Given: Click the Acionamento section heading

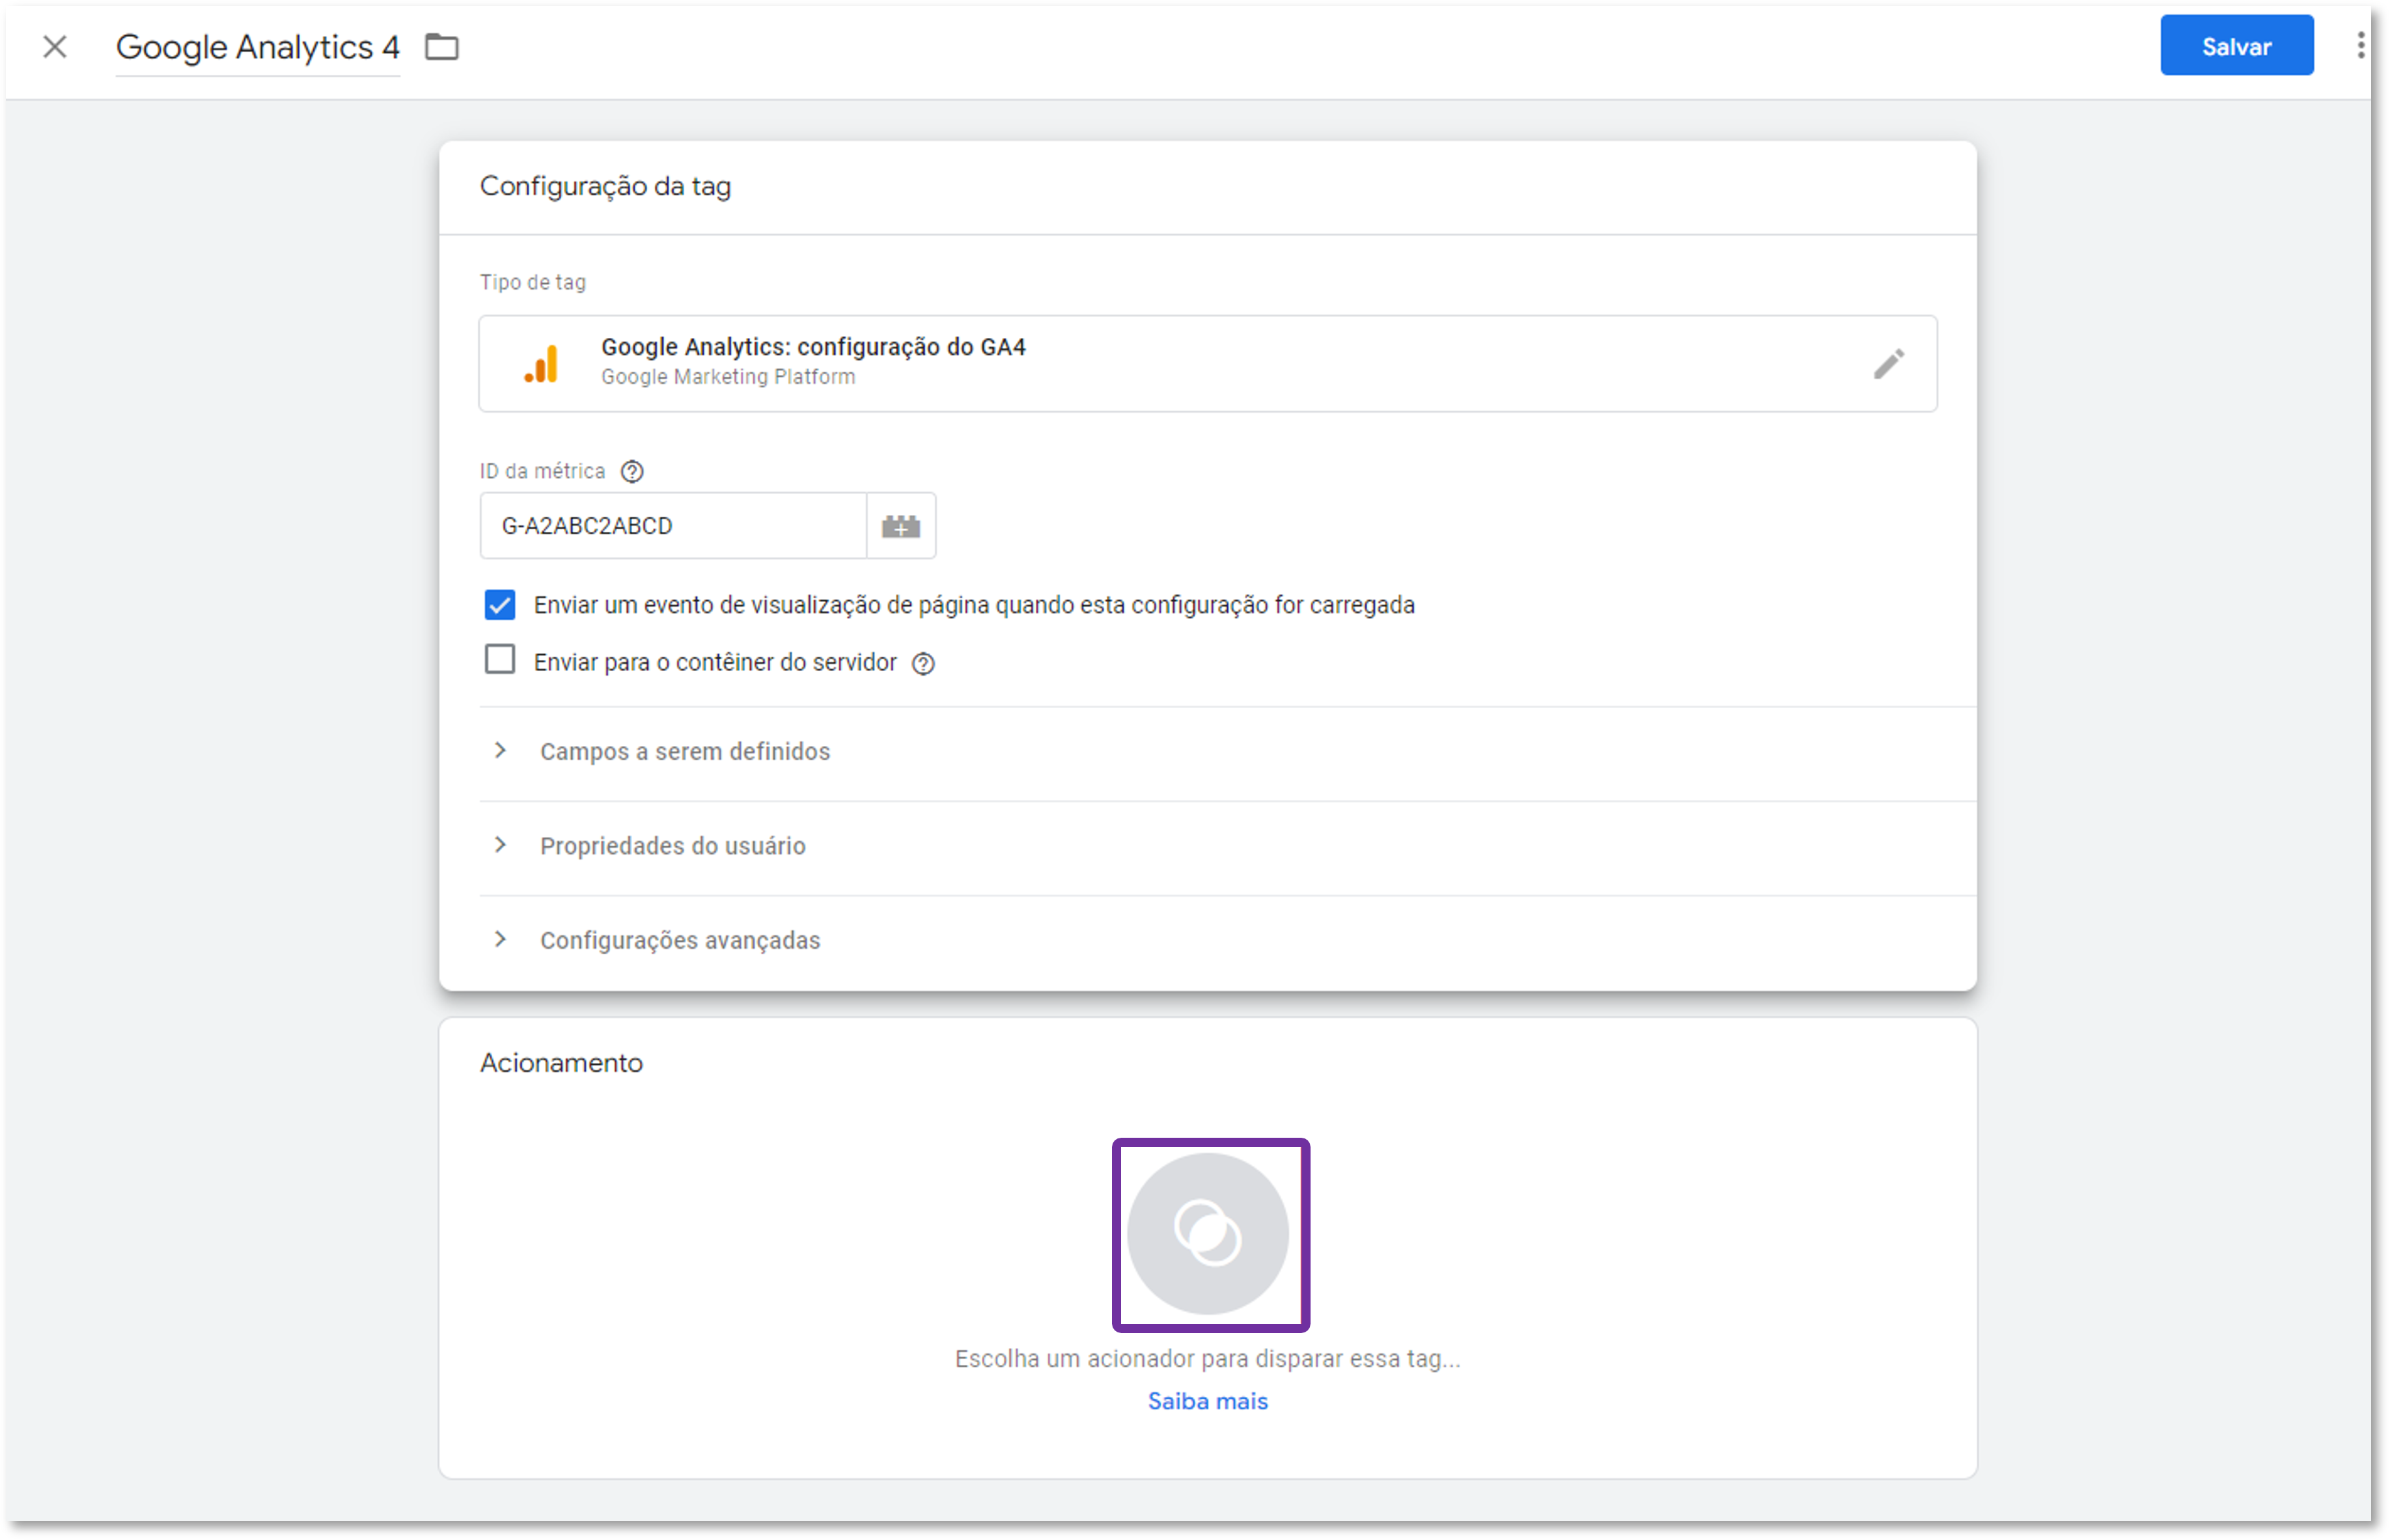Looking at the screenshot, I should pos(561,1062).
